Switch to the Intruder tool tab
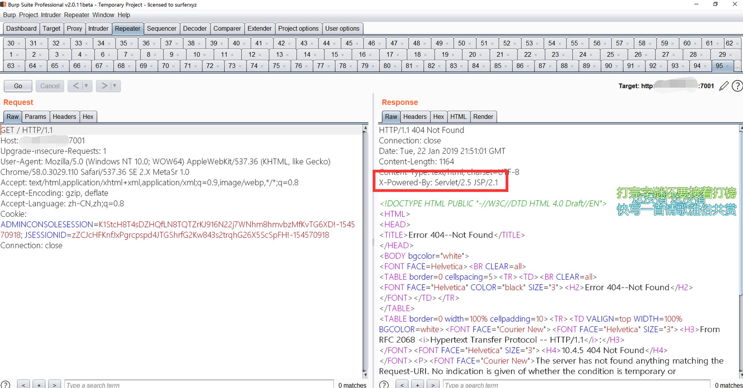Viewport: 743px width, 388px height. [98, 29]
